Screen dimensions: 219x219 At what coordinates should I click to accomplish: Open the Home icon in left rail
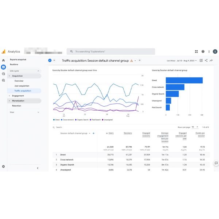[3, 61]
